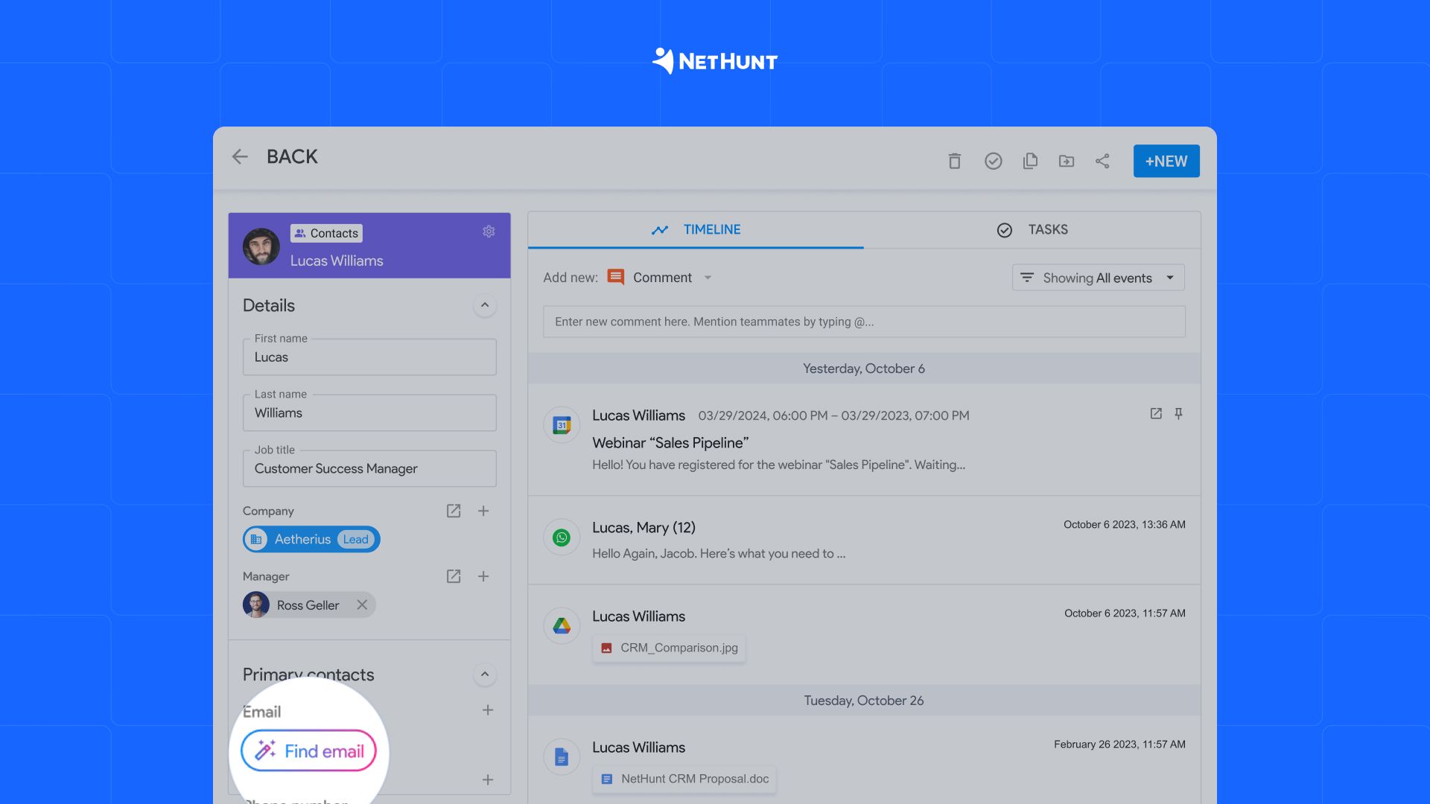Click the new comment text field
This screenshot has width=1430, height=804.
click(864, 322)
